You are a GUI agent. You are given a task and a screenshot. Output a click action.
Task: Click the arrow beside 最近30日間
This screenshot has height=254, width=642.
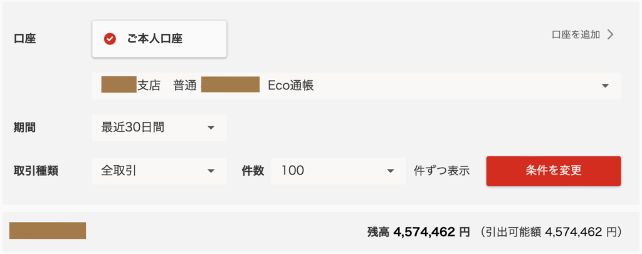tap(211, 128)
